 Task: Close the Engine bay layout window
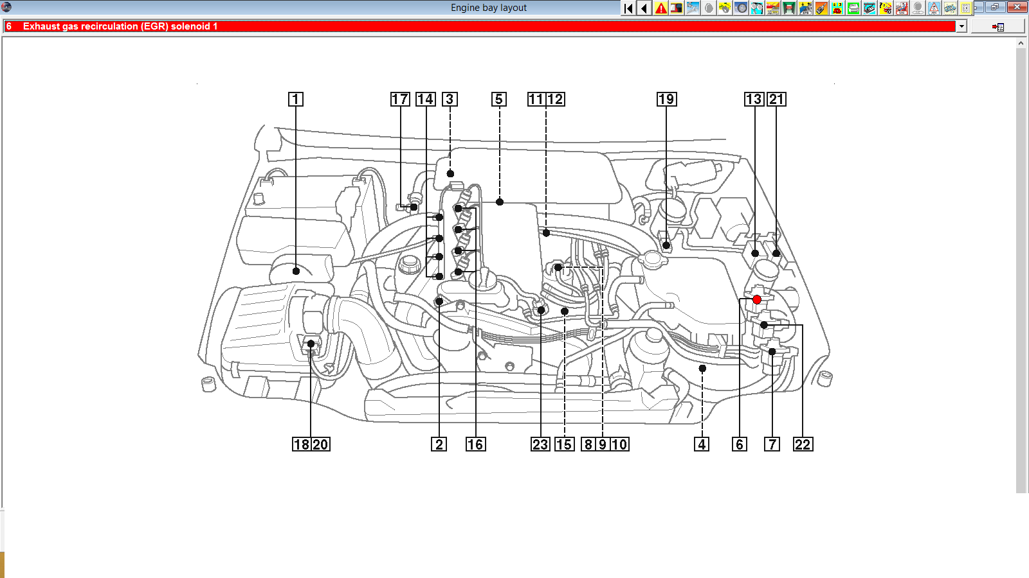pyautogui.click(x=1017, y=7)
